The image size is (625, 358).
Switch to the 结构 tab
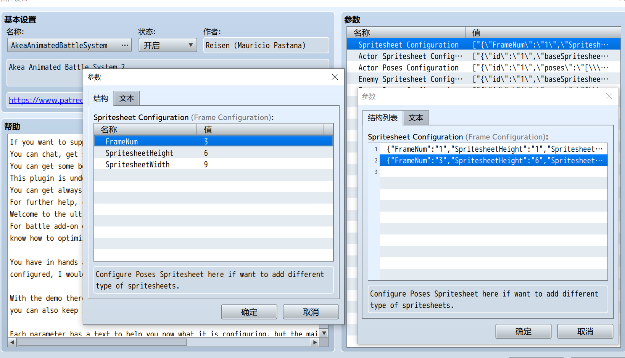click(x=101, y=98)
